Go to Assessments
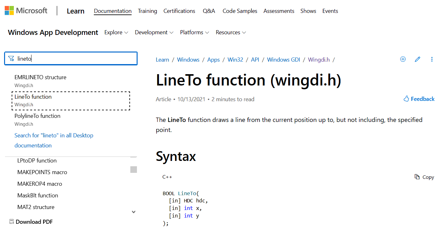The image size is (442, 231). (279, 11)
